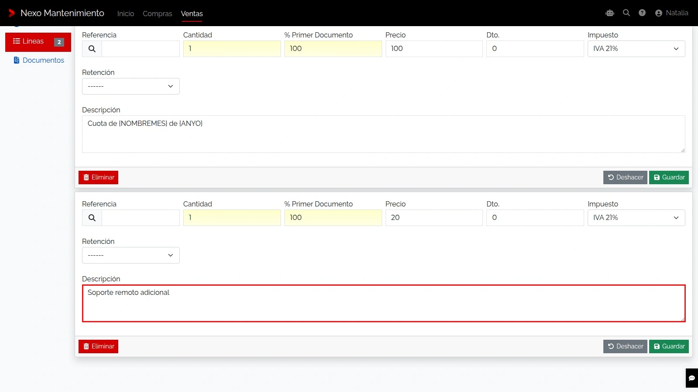
Task: Go to the Inicio menu item
Action: pyautogui.click(x=126, y=14)
